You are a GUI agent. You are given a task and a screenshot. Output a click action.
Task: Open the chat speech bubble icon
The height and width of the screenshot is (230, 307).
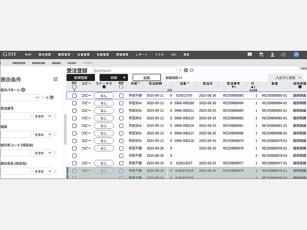[x=250, y=54]
